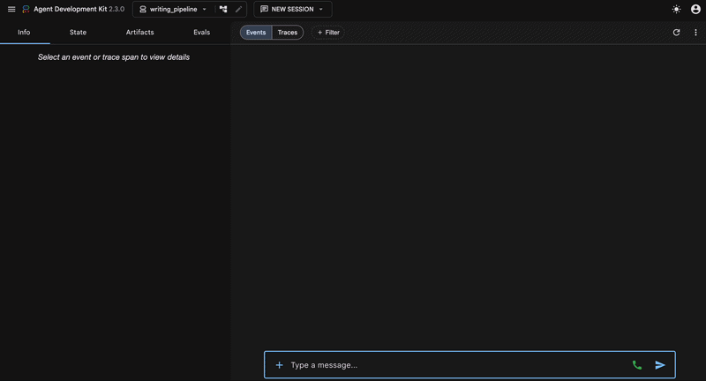Image resolution: width=706 pixels, height=381 pixels.
Task: Click the version number 2.3.0 text
Action: [x=116, y=9]
